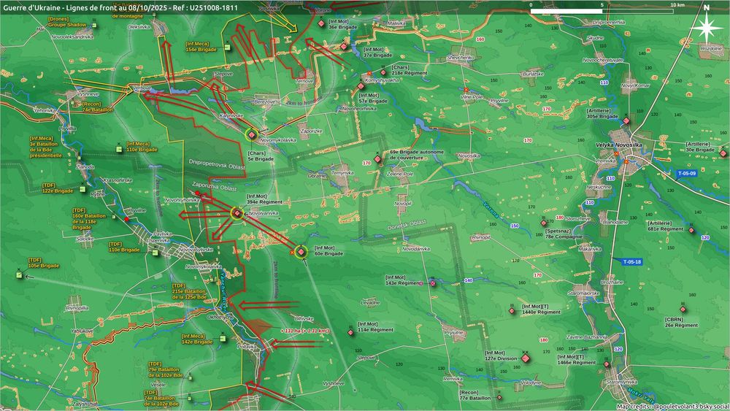Select the '74e Bataillon' Recon unit label
Screen dimensions: 730x411
click(x=98, y=107)
